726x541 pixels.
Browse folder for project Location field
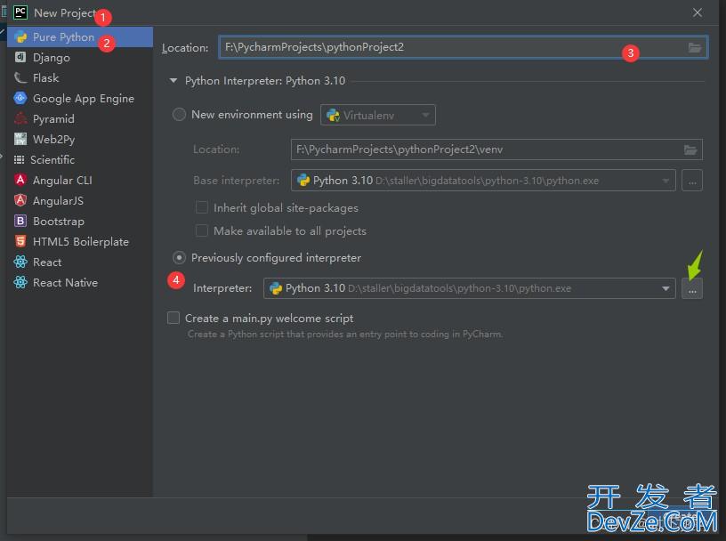point(695,47)
